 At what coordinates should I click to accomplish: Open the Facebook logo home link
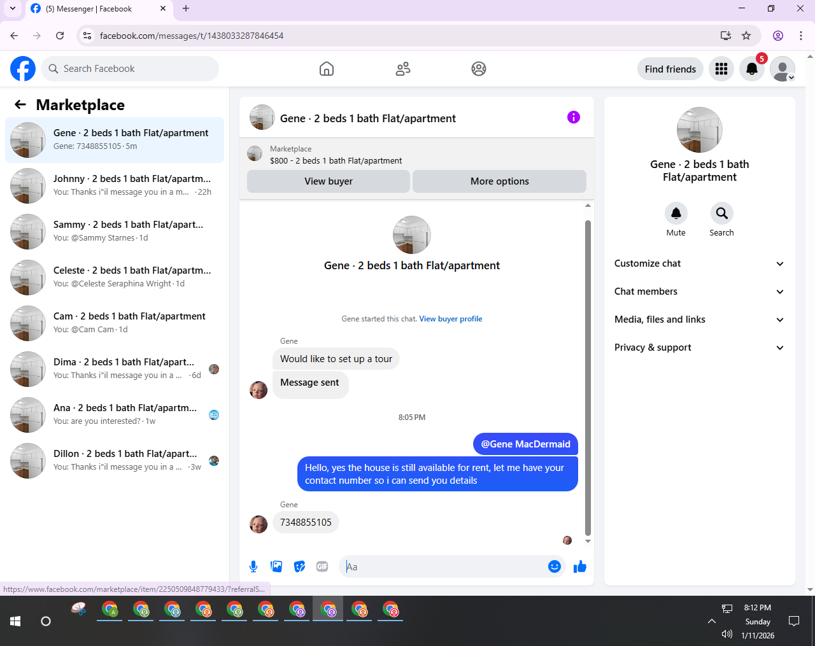(x=23, y=69)
